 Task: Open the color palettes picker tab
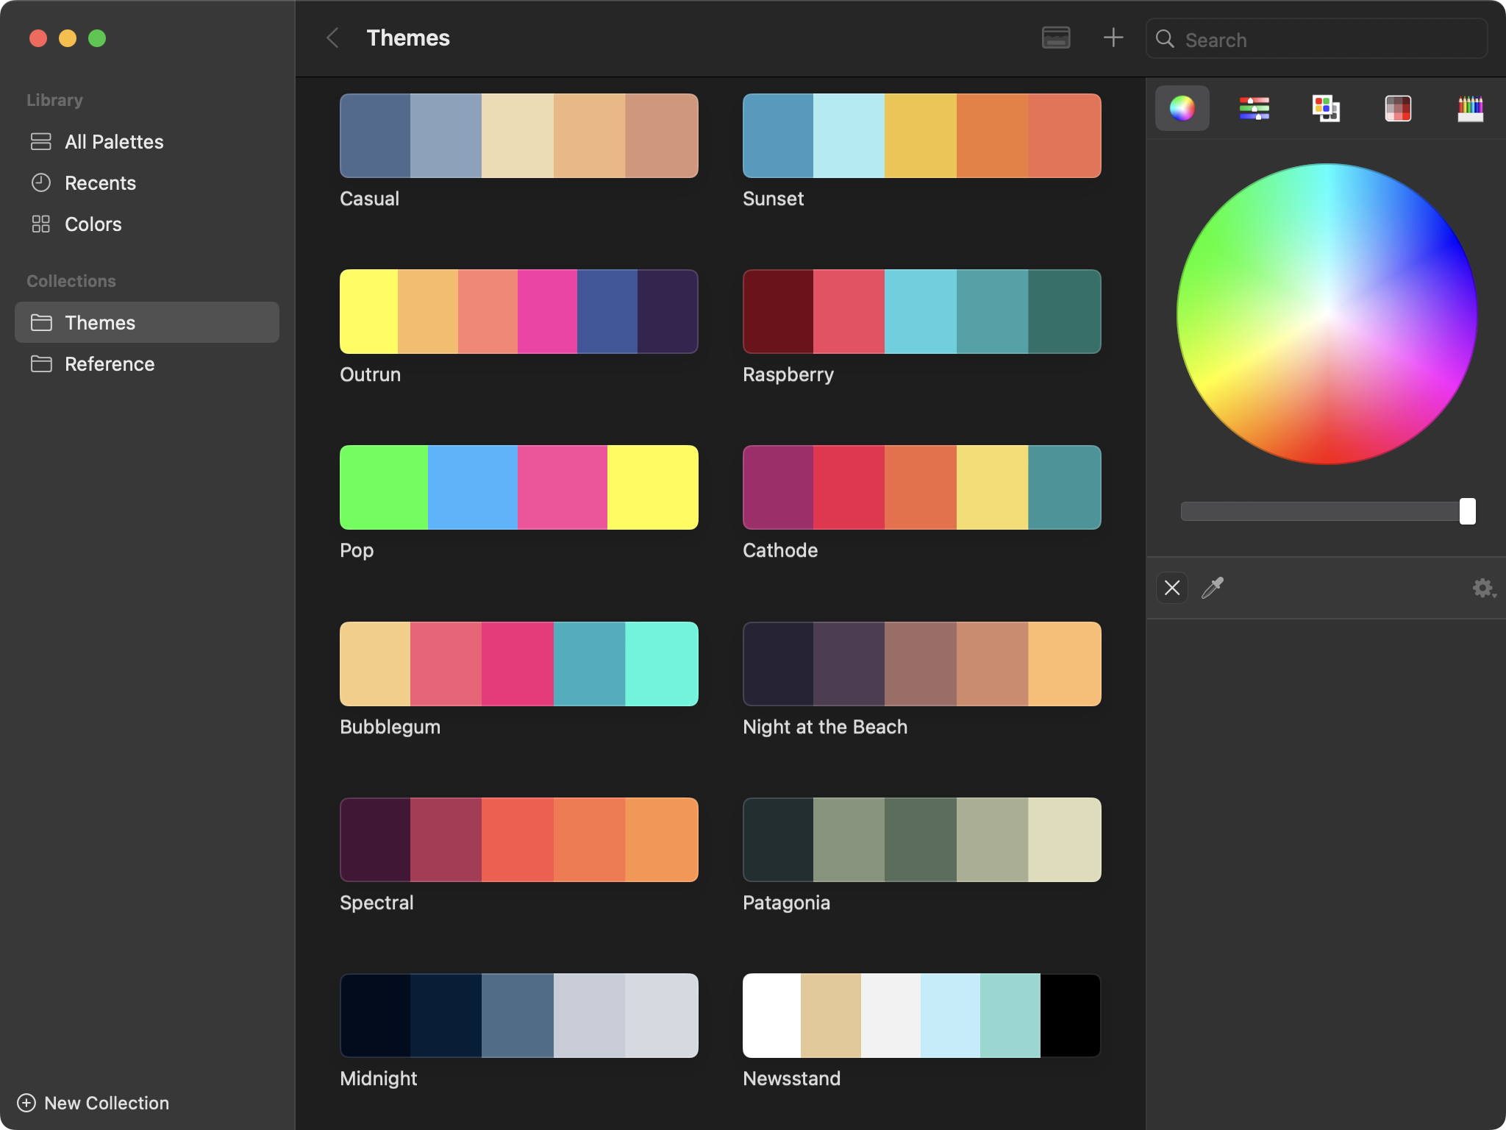[1326, 108]
